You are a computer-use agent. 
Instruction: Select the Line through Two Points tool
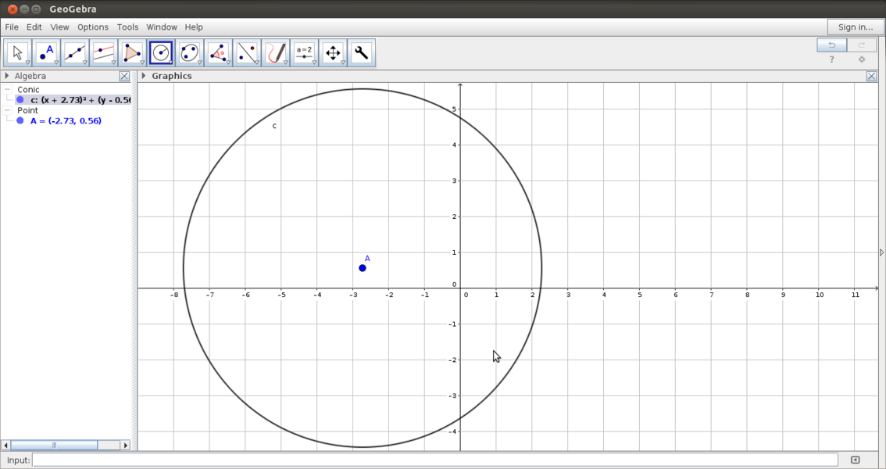pyautogui.click(x=74, y=52)
